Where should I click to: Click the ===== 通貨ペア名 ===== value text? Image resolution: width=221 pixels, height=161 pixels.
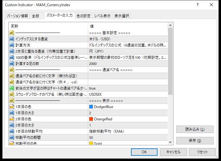[111, 70]
